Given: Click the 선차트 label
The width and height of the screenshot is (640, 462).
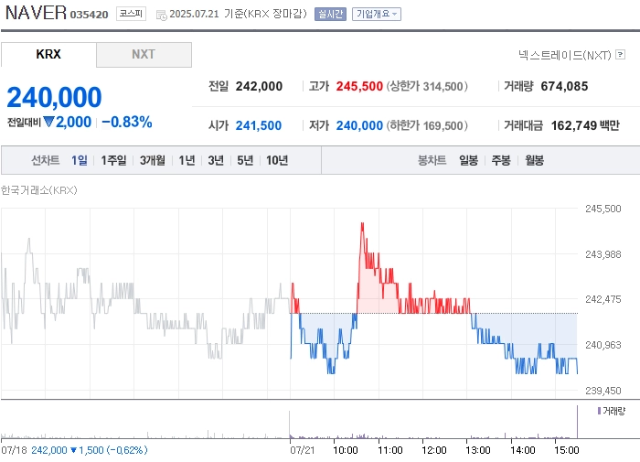Looking at the screenshot, I should point(46,160).
